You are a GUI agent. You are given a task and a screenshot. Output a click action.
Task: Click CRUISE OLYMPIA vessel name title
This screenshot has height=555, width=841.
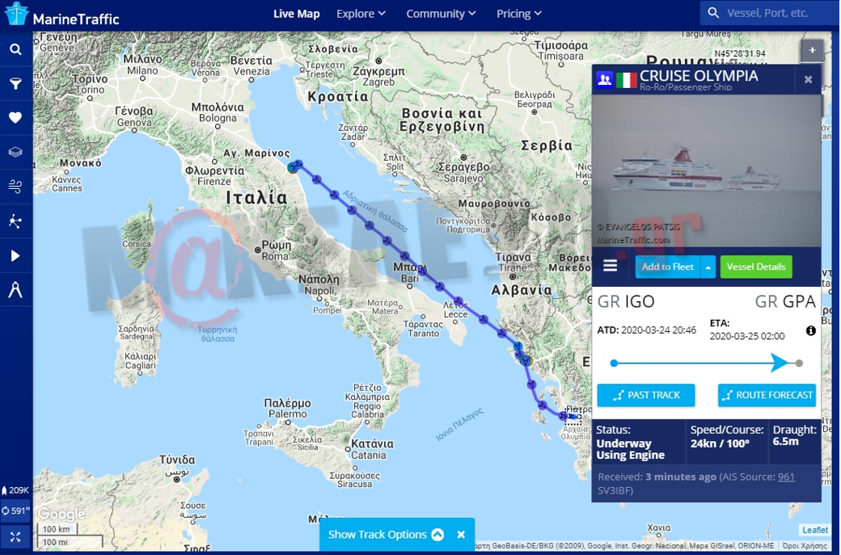pos(699,76)
